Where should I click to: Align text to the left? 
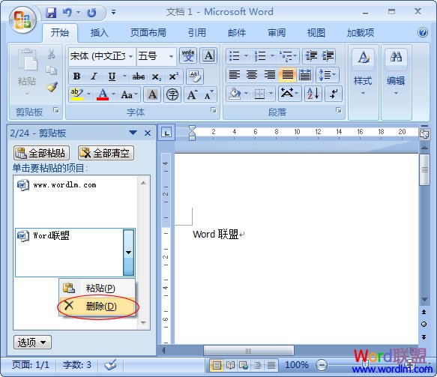[235, 75]
